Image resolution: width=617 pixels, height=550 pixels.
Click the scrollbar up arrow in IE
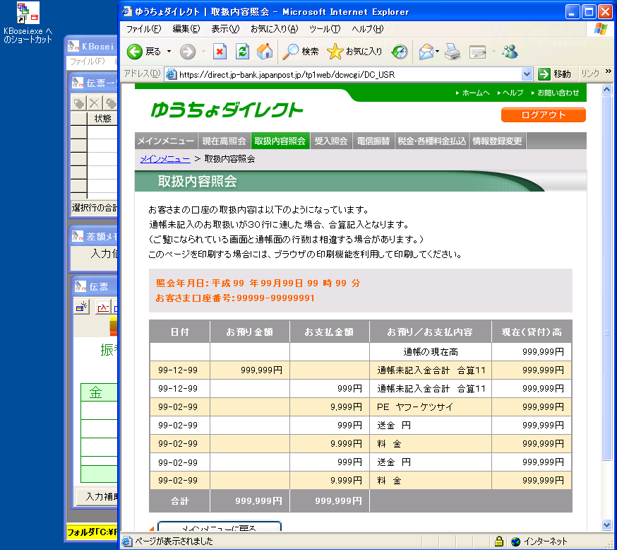click(x=606, y=90)
